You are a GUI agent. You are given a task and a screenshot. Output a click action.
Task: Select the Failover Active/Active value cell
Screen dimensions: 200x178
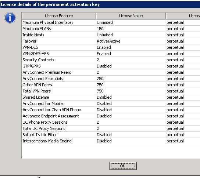131,41
